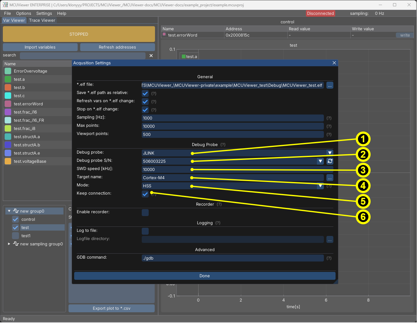417x323 pixels.
Task: Uncheck Keep connection checkbox
Action: click(145, 194)
